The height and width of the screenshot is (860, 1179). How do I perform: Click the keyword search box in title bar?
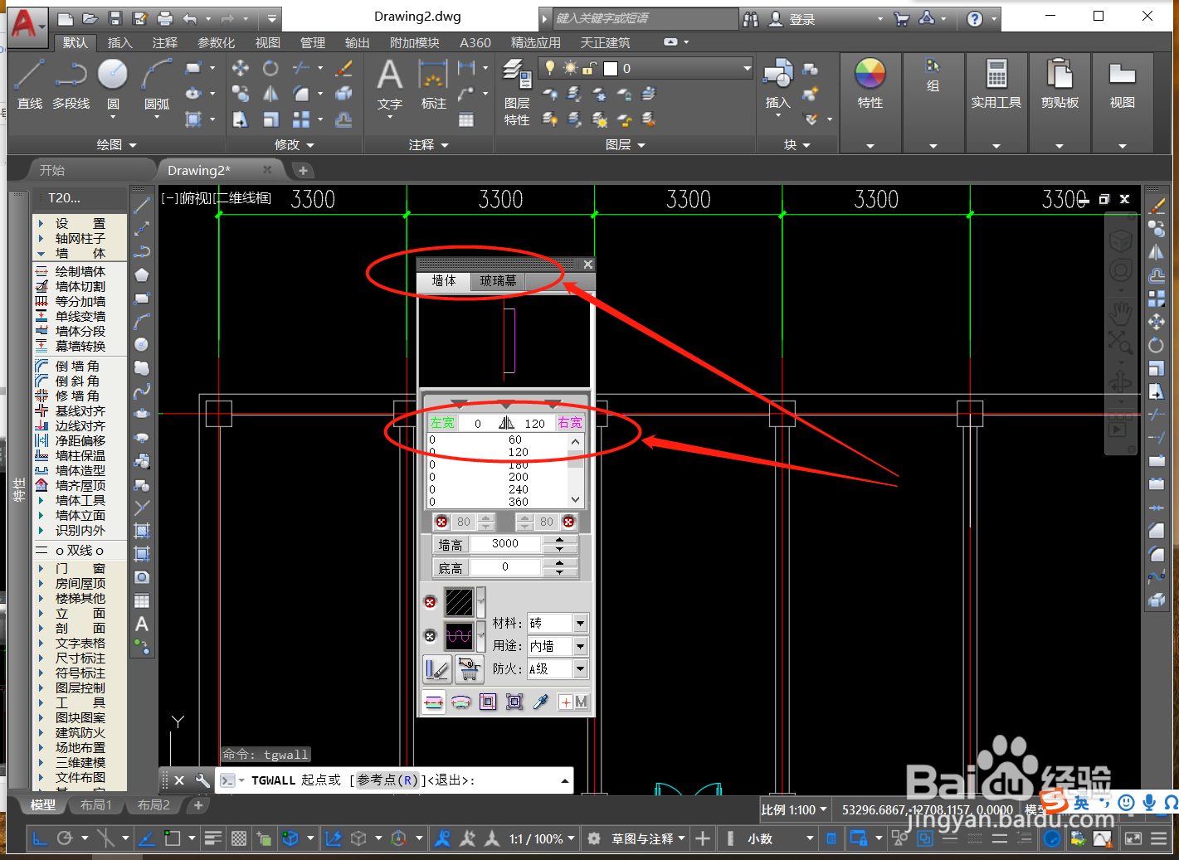[x=644, y=18]
